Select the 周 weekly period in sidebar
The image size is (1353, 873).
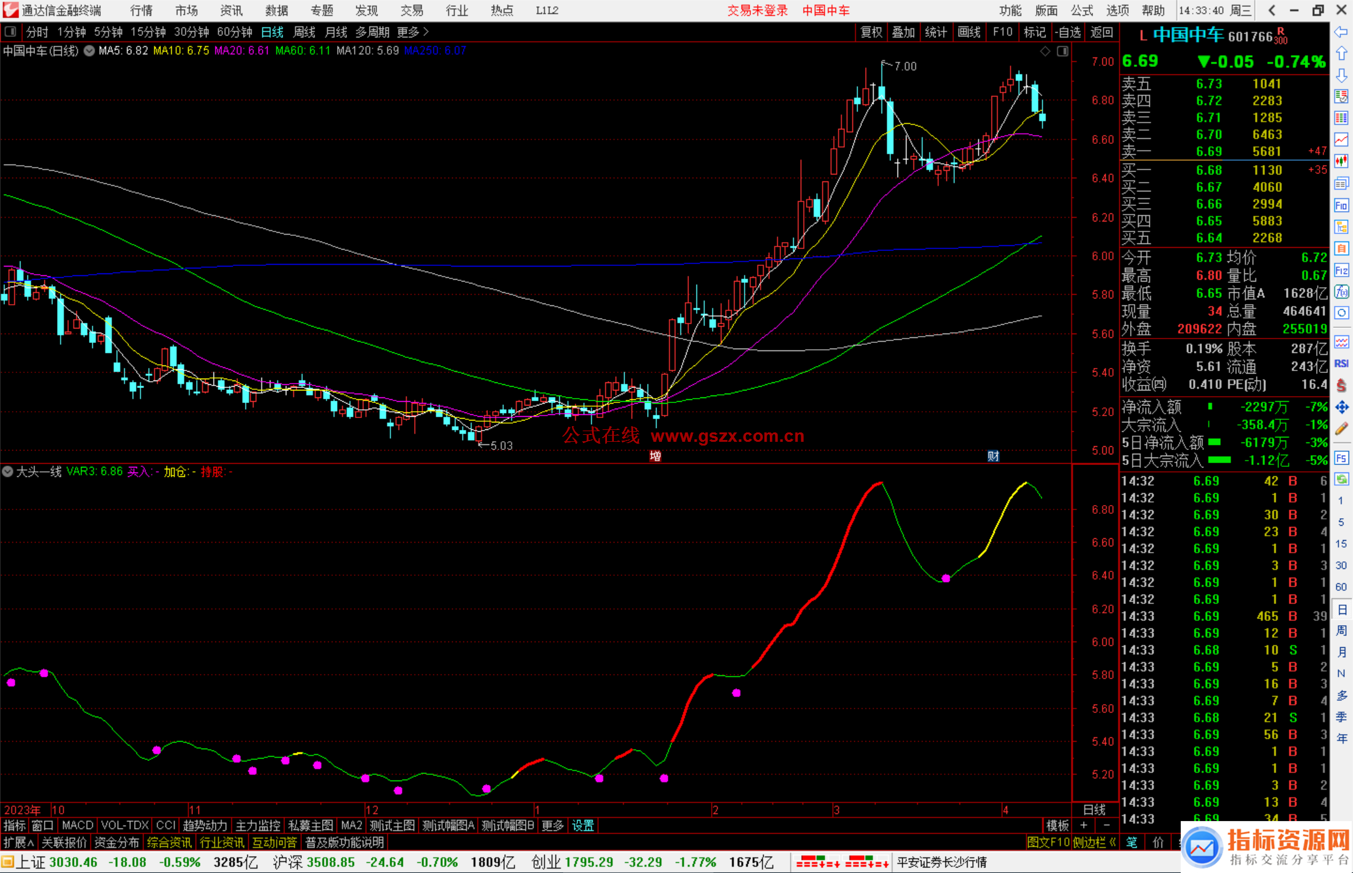point(1341,631)
